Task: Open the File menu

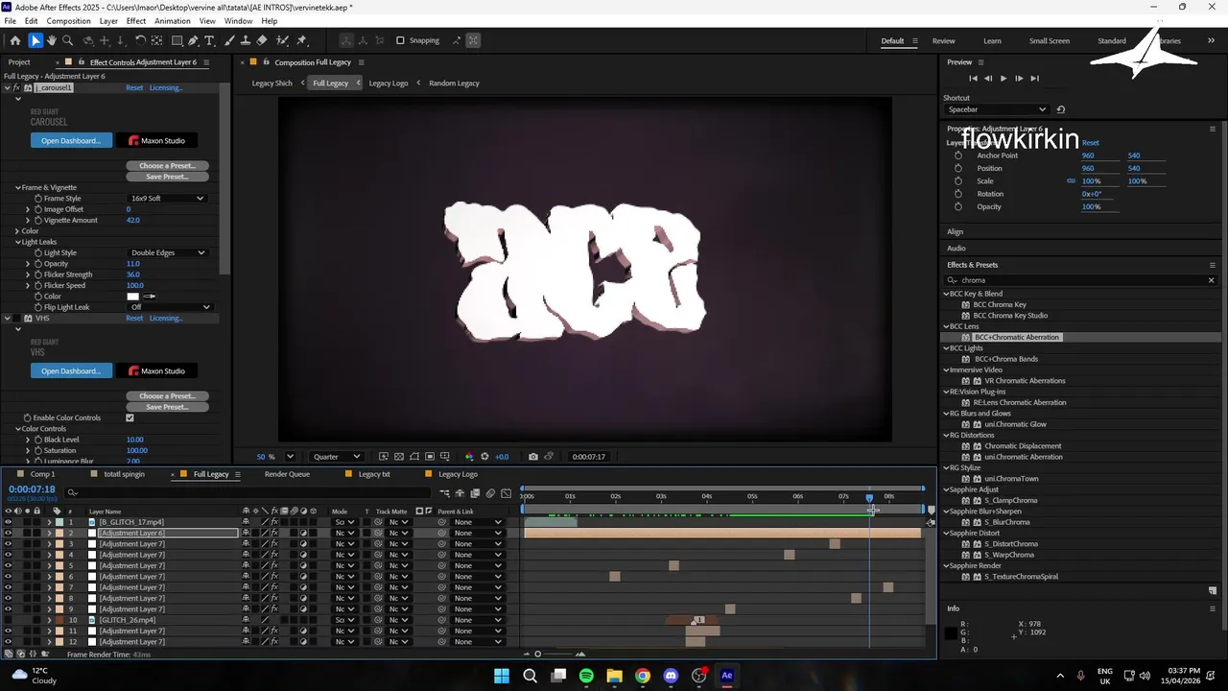Action: click(10, 21)
